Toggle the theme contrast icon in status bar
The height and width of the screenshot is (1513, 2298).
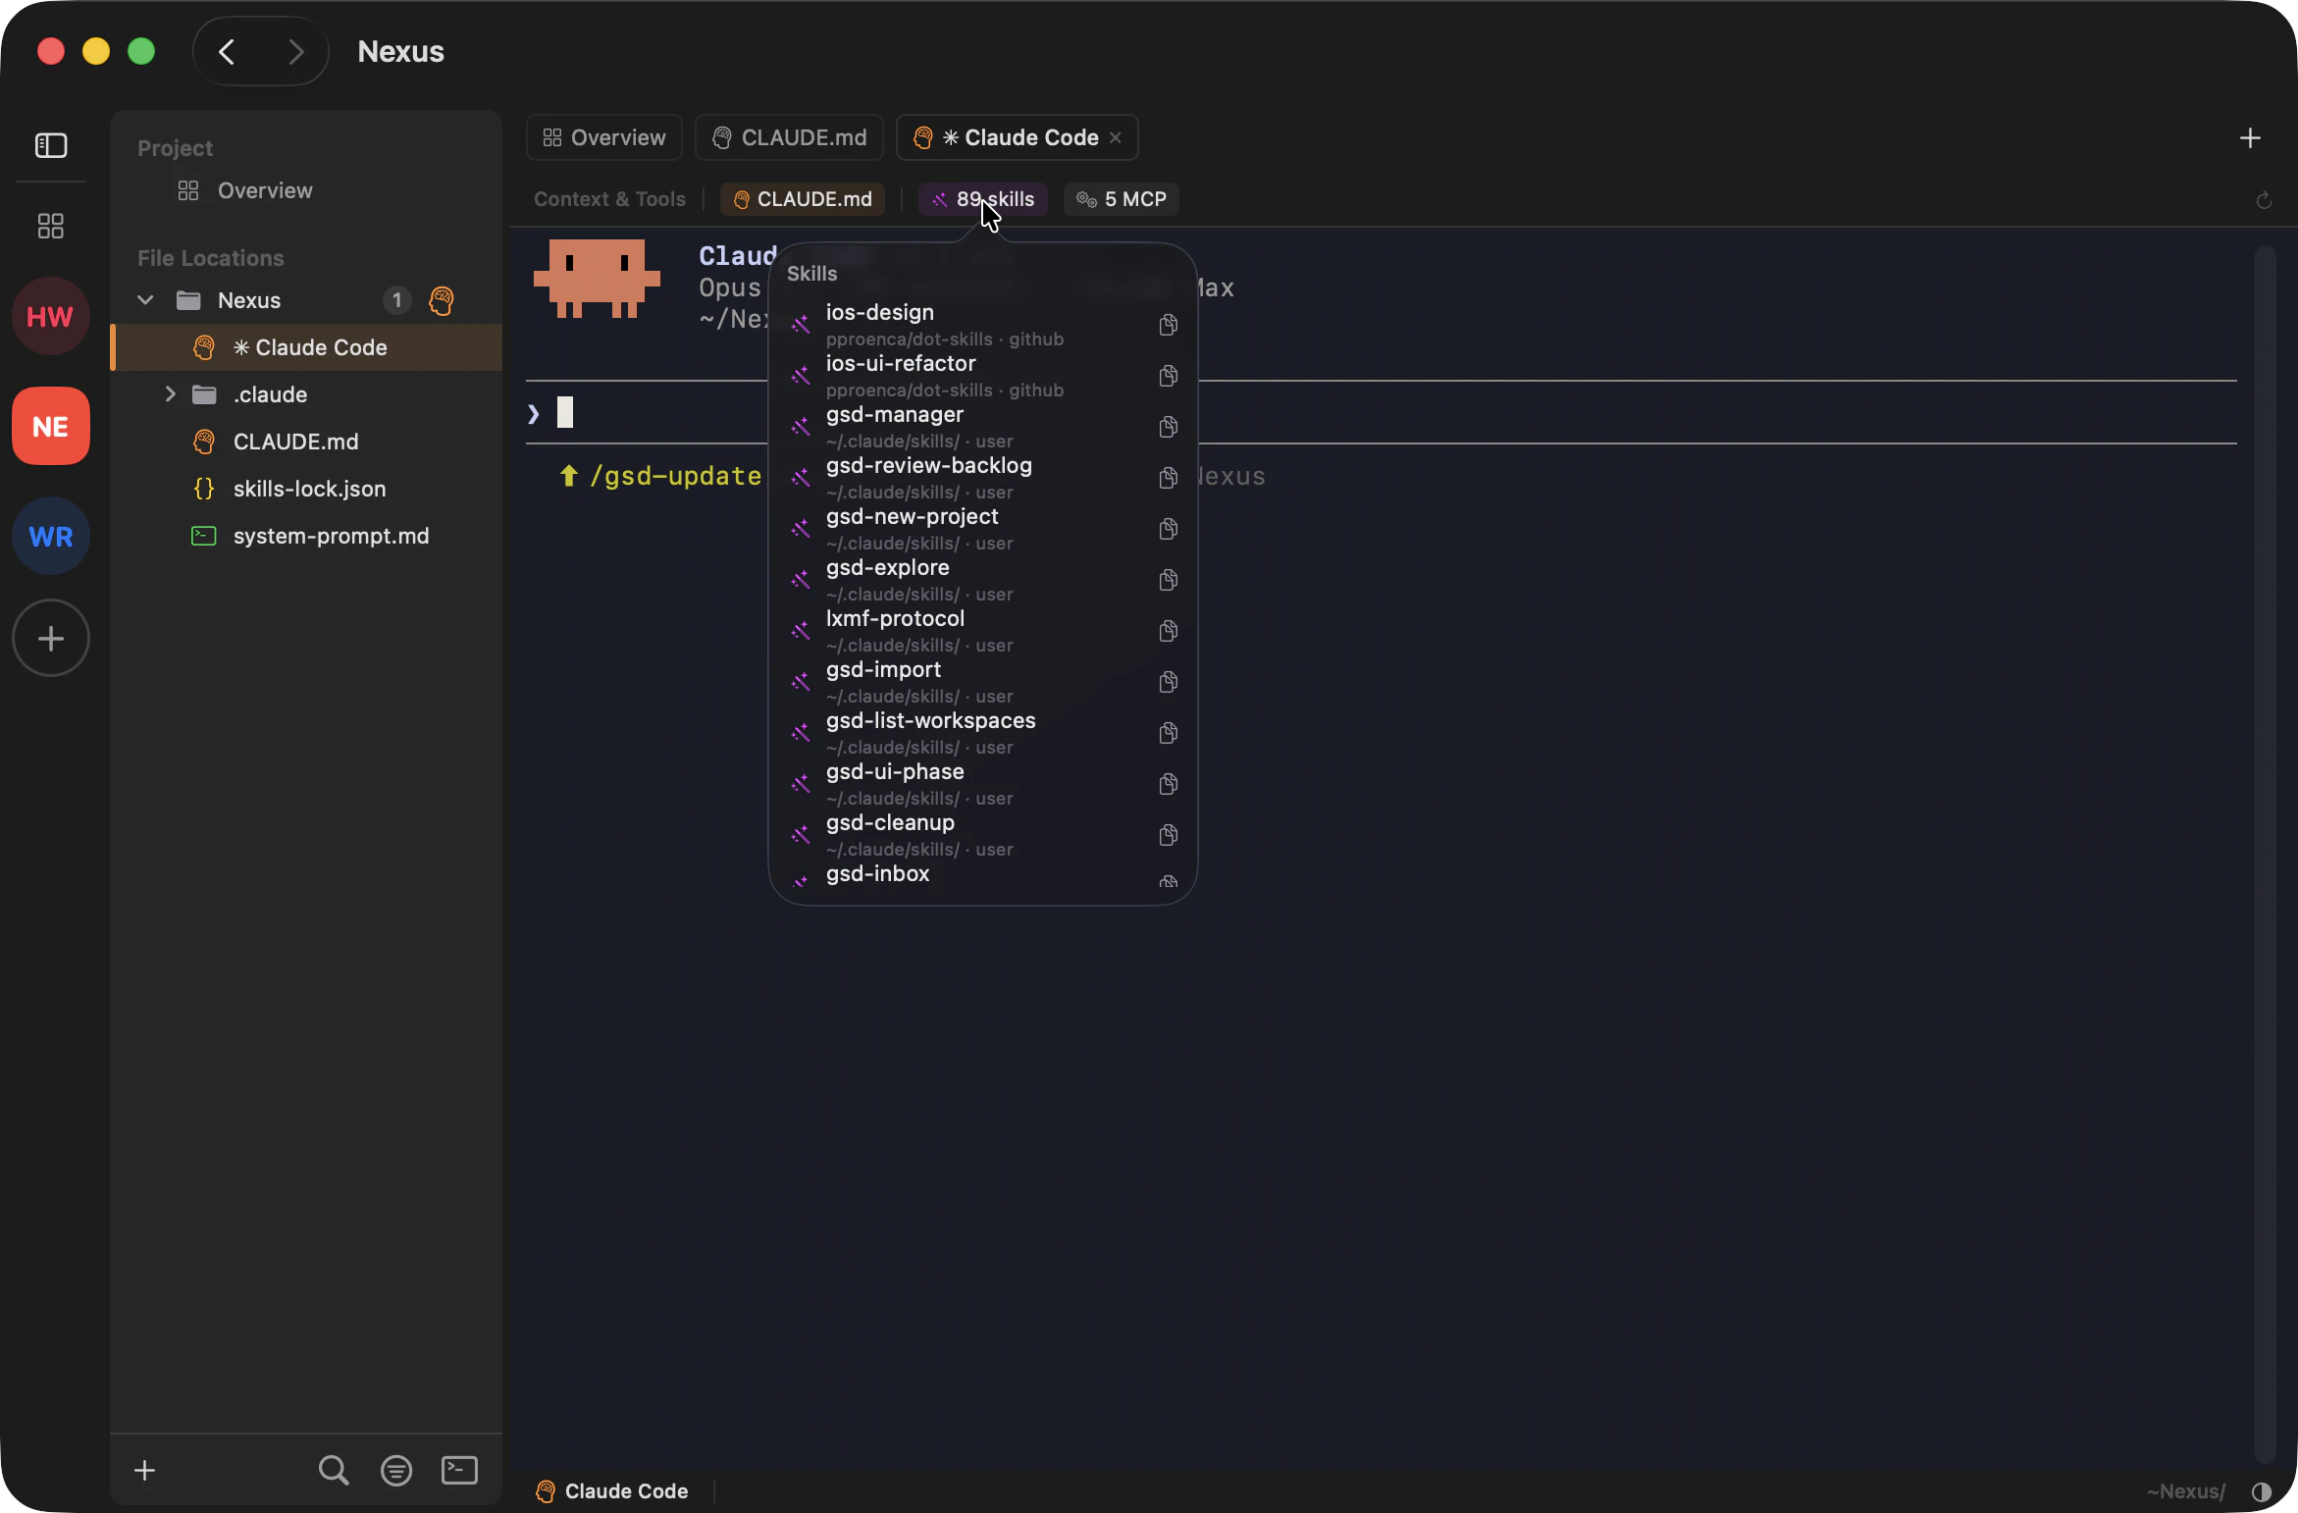click(x=2263, y=1492)
